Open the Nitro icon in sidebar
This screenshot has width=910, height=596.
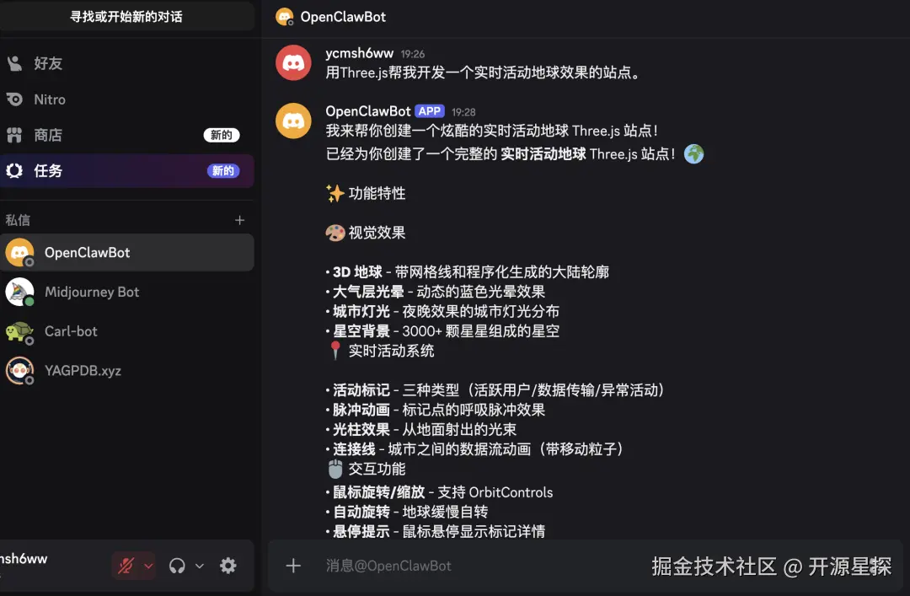point(14,99)
